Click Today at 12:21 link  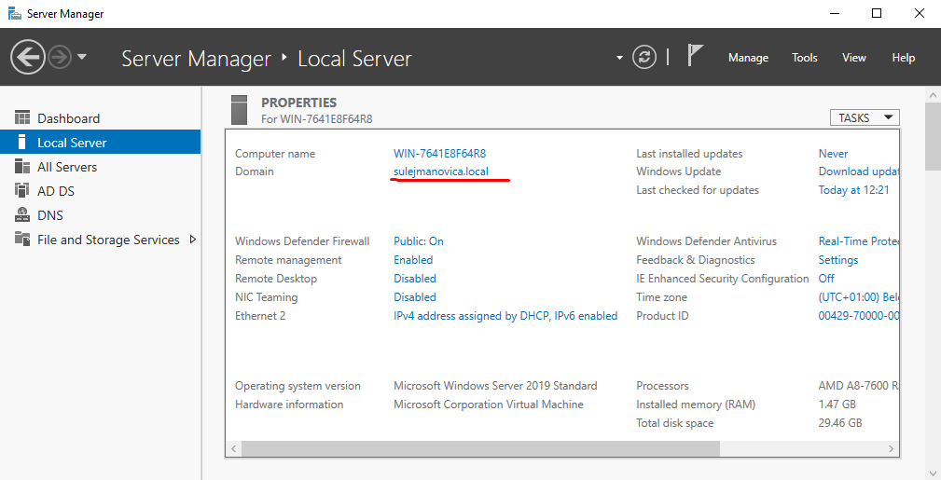pos(853,190)
